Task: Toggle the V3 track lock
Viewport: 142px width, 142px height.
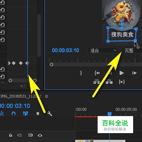Action: pos(11,135)
